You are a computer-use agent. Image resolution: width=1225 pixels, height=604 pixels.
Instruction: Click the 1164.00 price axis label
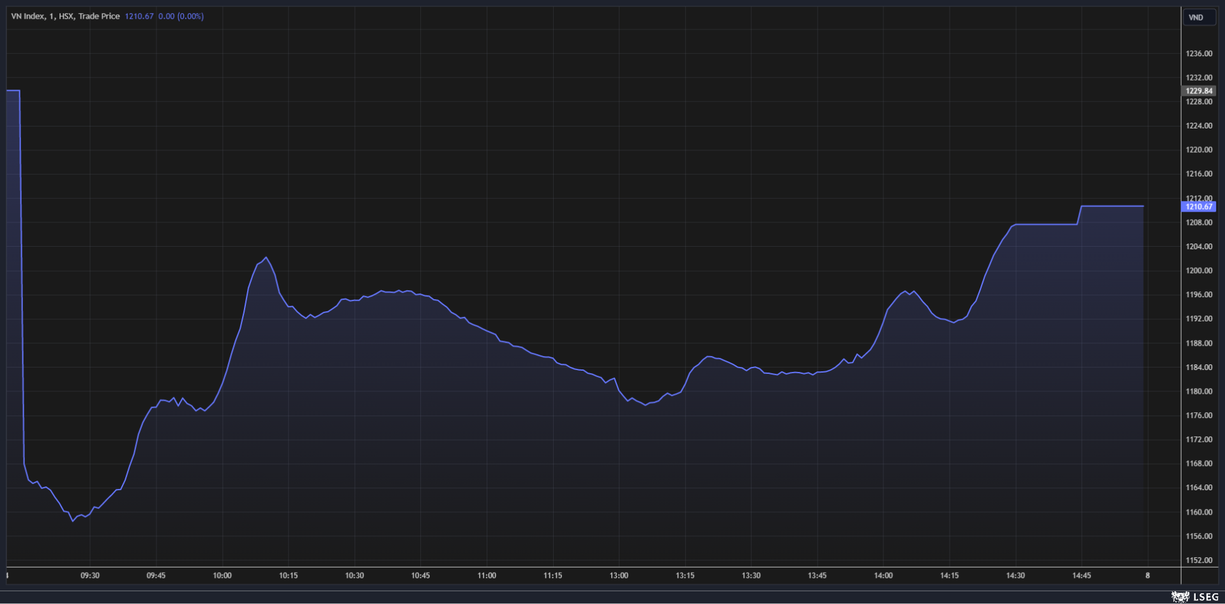click(x=1199, y=488)
